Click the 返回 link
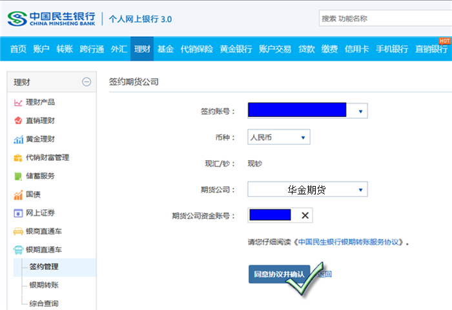 click(x=325, y=274)
